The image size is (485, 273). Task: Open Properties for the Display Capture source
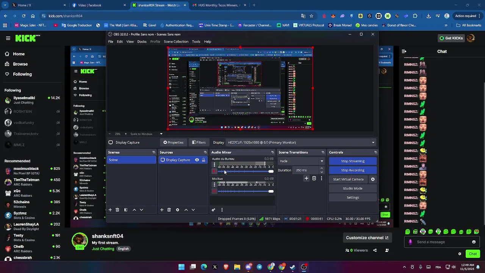pos(173,143)
